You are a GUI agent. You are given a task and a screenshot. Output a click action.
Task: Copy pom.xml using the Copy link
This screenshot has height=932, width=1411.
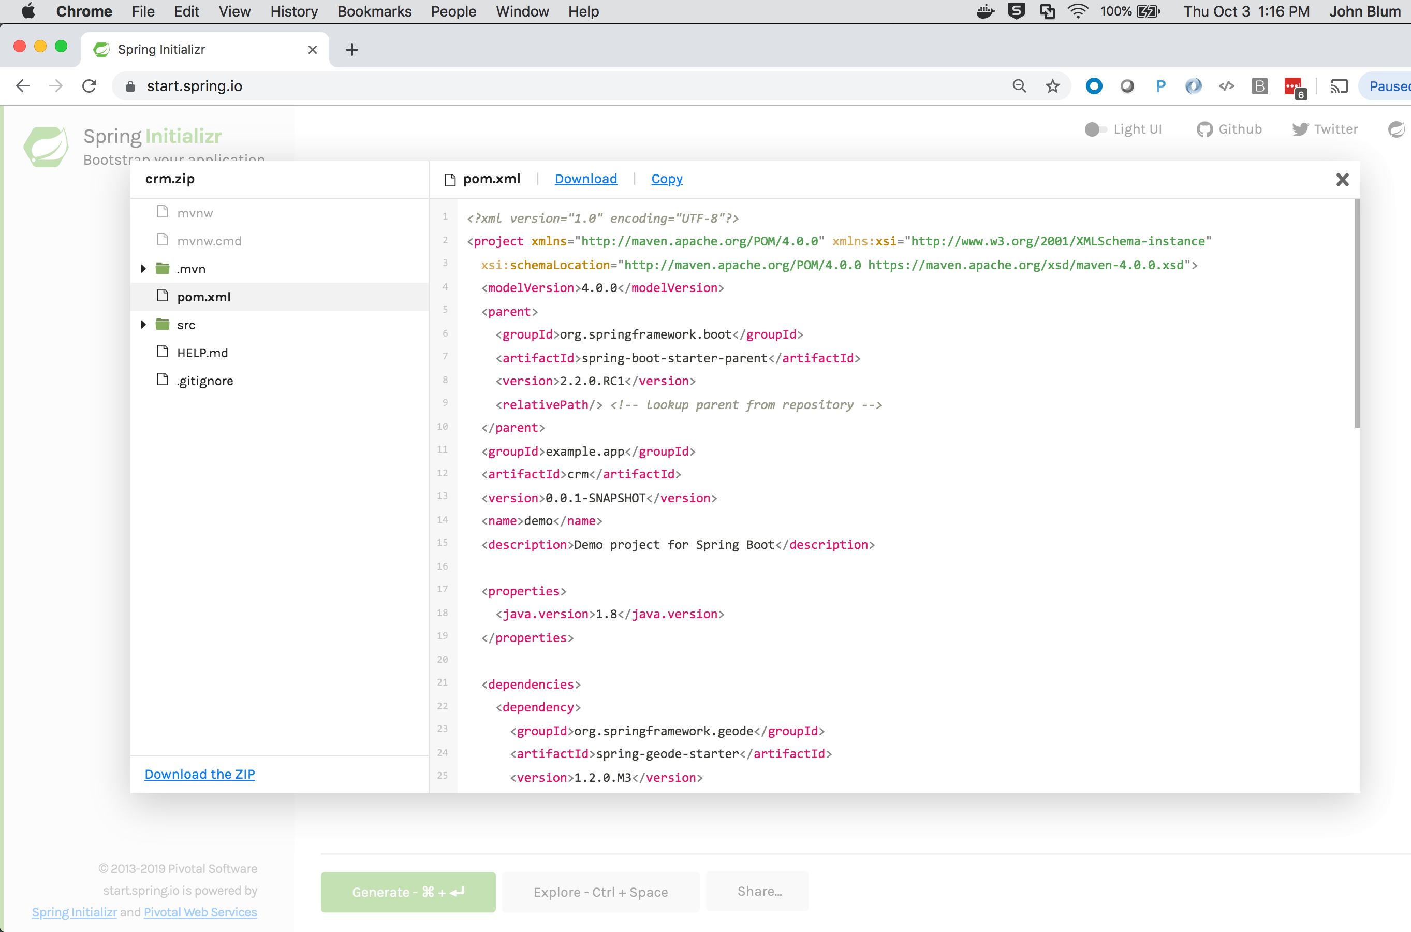pyautogui.click(x=667, y=178)
